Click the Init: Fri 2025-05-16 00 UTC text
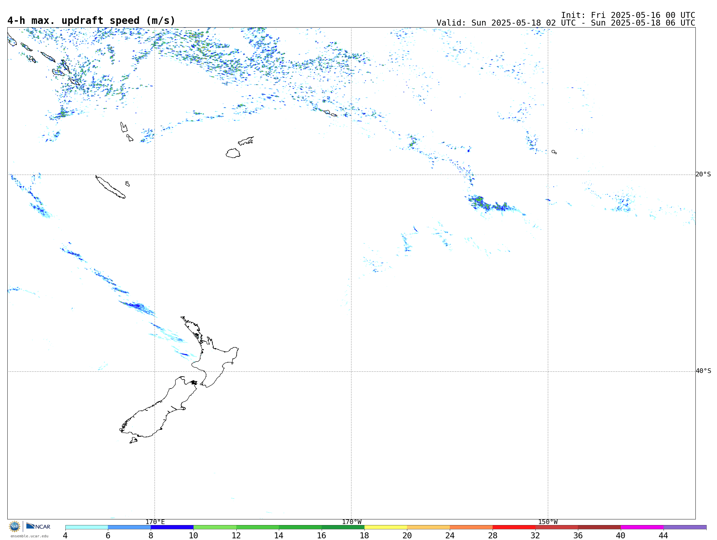The height and width of the screenshot is (540, 717). tap(628, 15)
